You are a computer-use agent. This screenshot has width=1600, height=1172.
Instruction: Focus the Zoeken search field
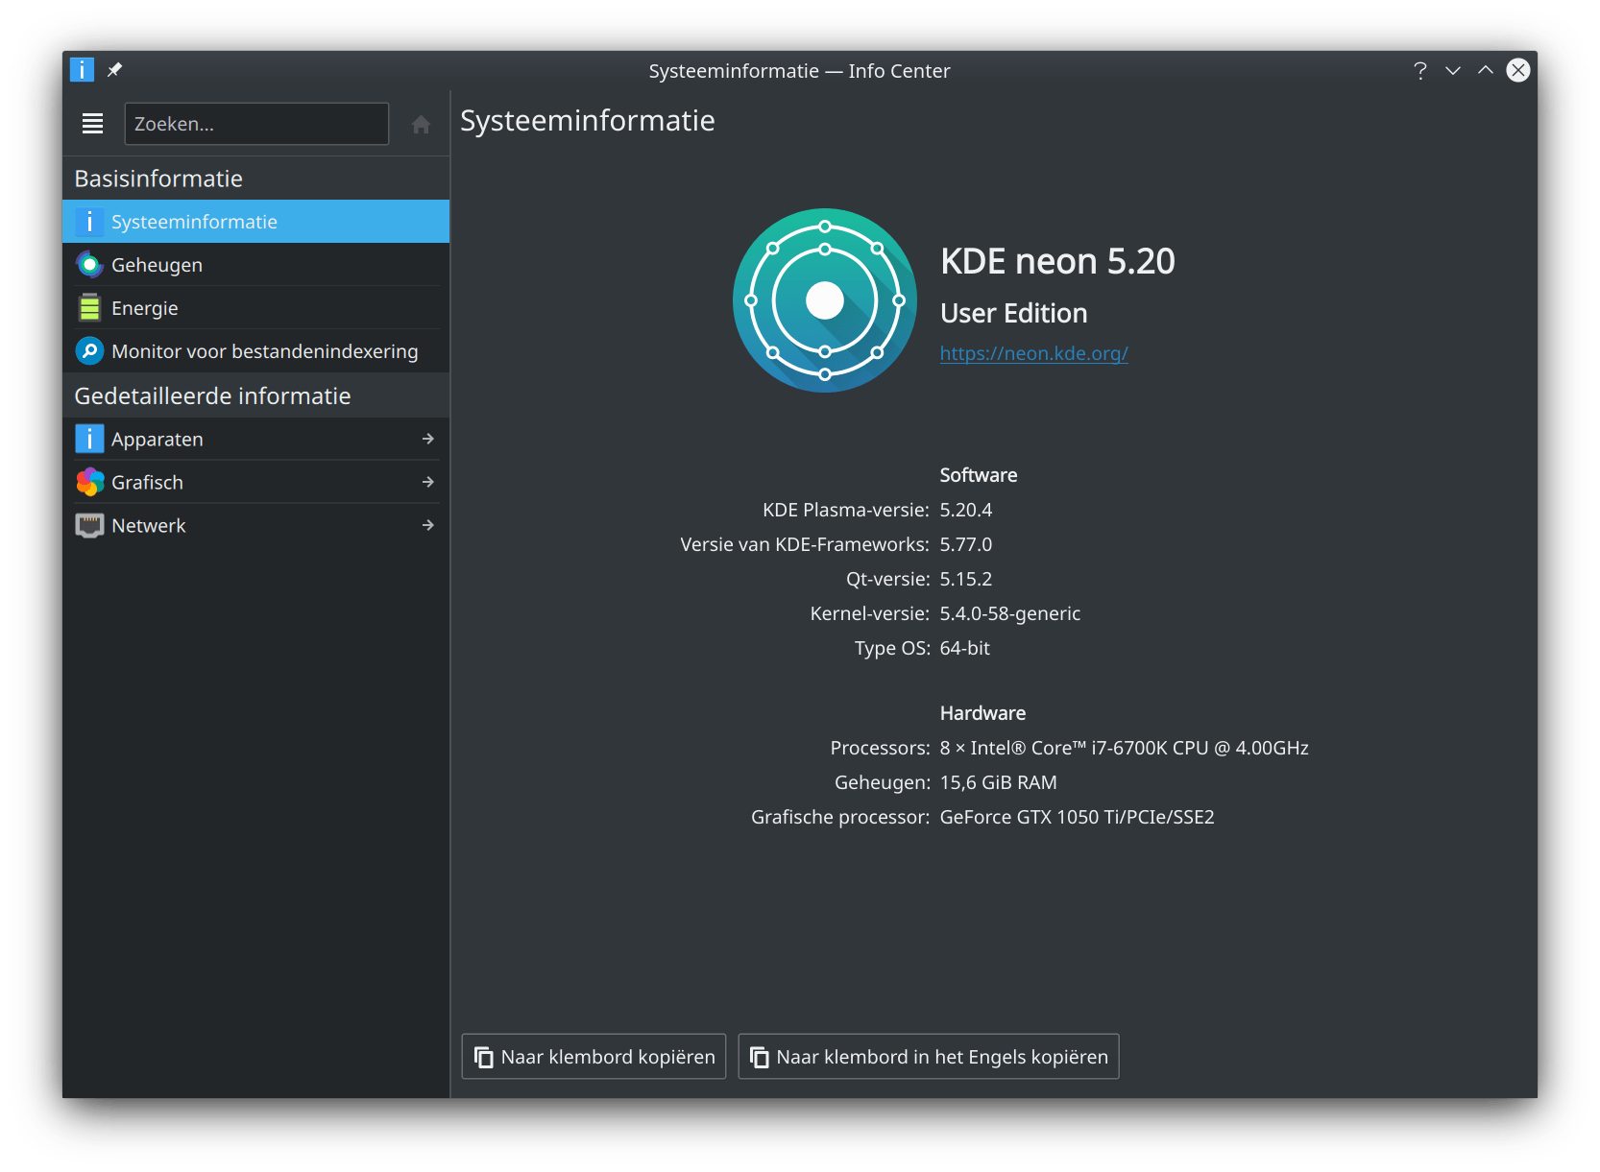point(256,124)
